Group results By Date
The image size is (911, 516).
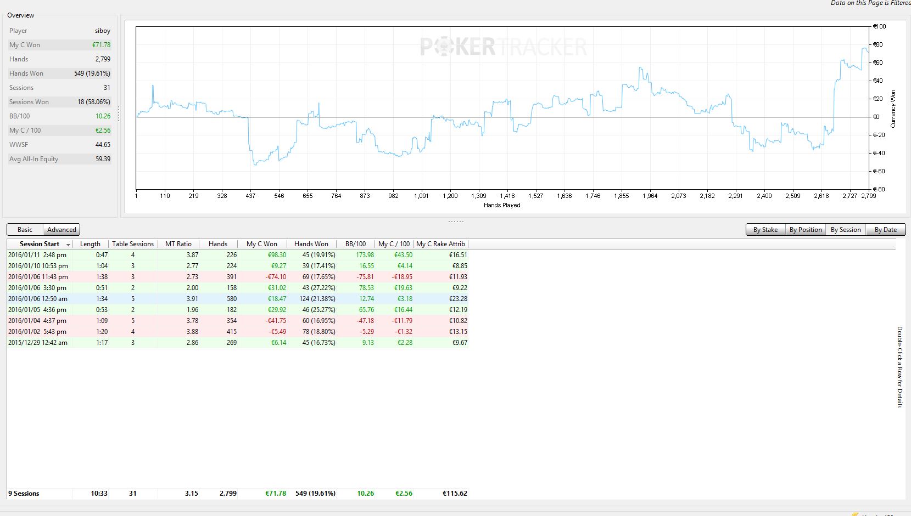(x=885, y=230)
